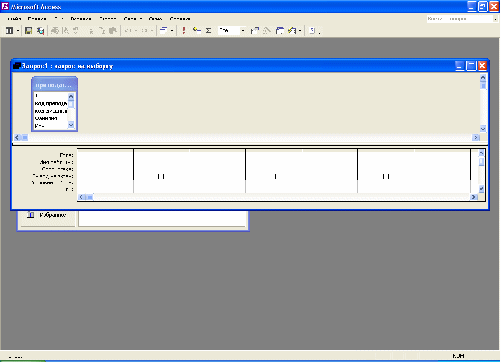Open the Справка menu
Viewport: 501px width, 363px height.
point(180,19)
